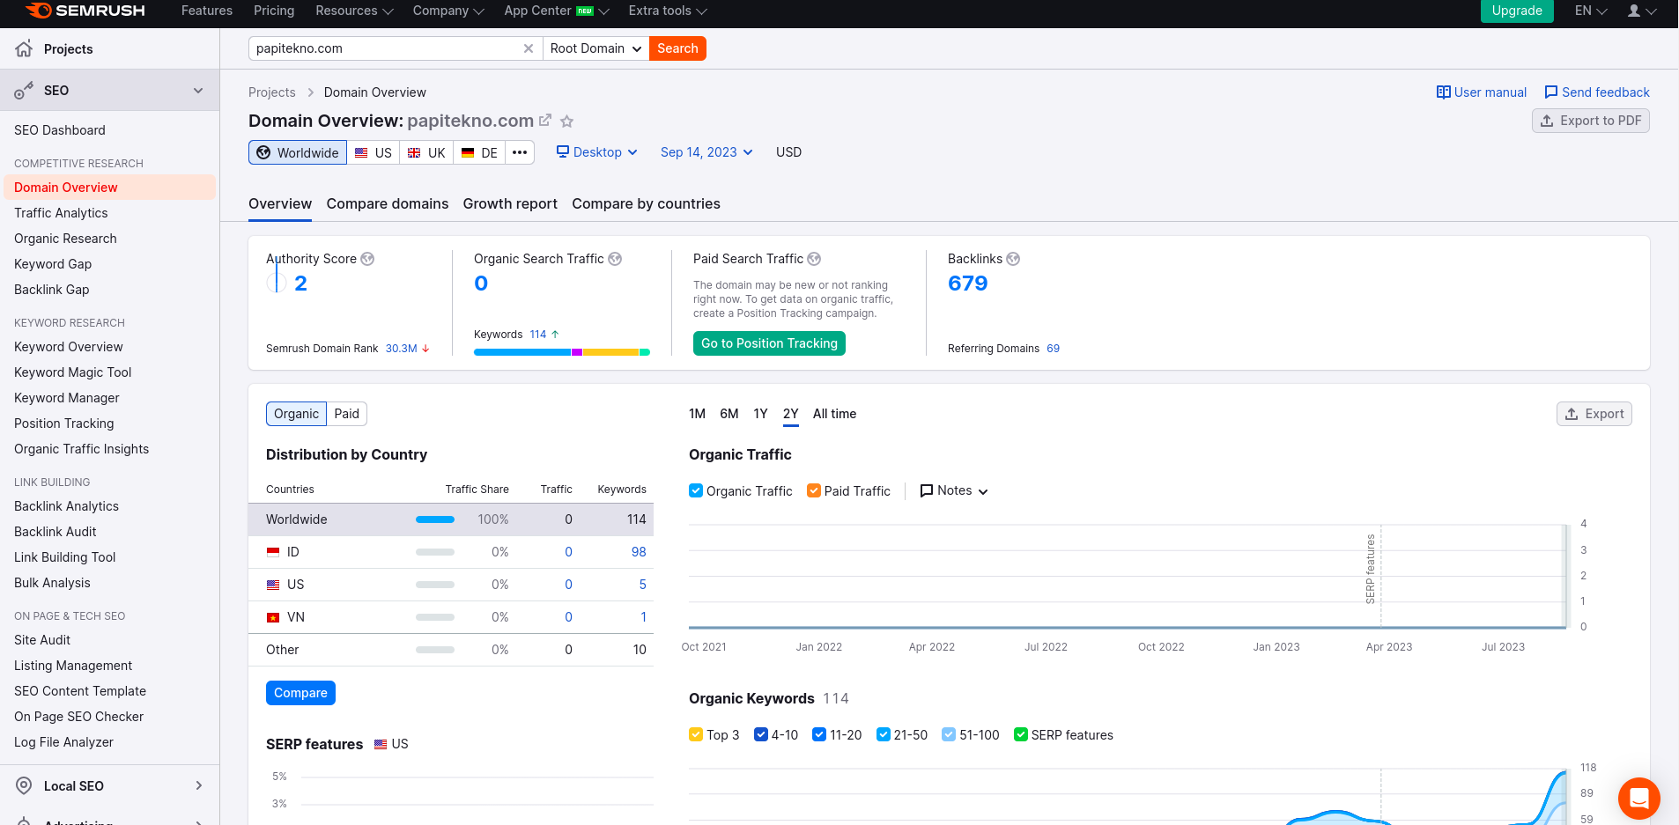Open Traffic Analytics in sidebar
This screenshot has height=825, width=1679.
pyautogui.click(x=61, y=213)
